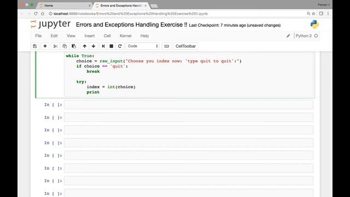The image size is (350, 197).
Task: Save notebook with the floppy disk icon
Action: pos(35,46)
